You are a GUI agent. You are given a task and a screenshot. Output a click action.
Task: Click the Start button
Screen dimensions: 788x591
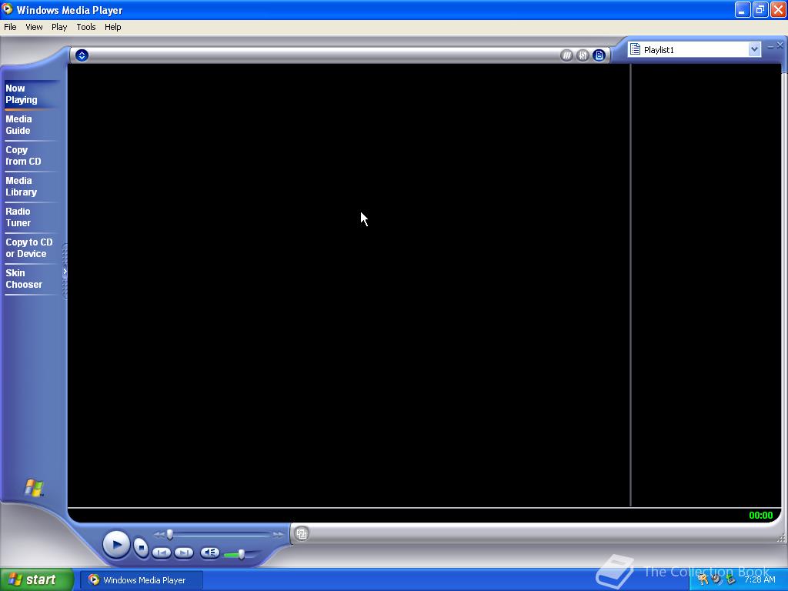(x=37, y=579)
